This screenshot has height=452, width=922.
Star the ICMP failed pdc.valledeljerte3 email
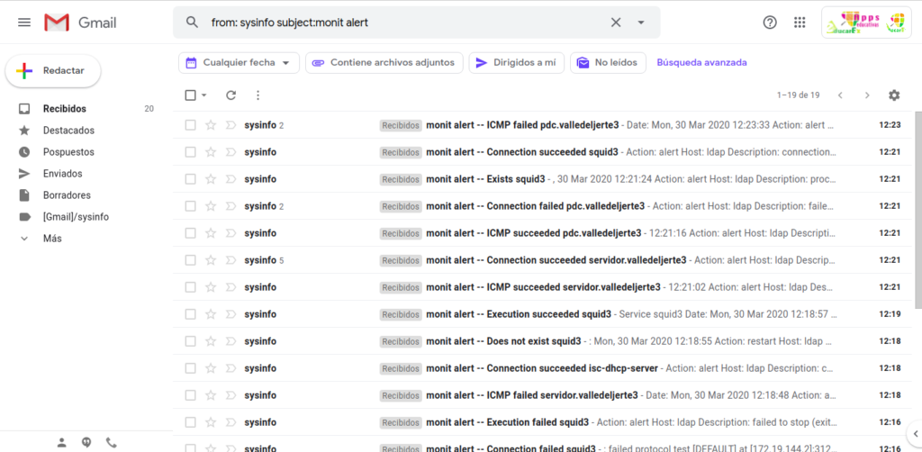tap(211, 125)
